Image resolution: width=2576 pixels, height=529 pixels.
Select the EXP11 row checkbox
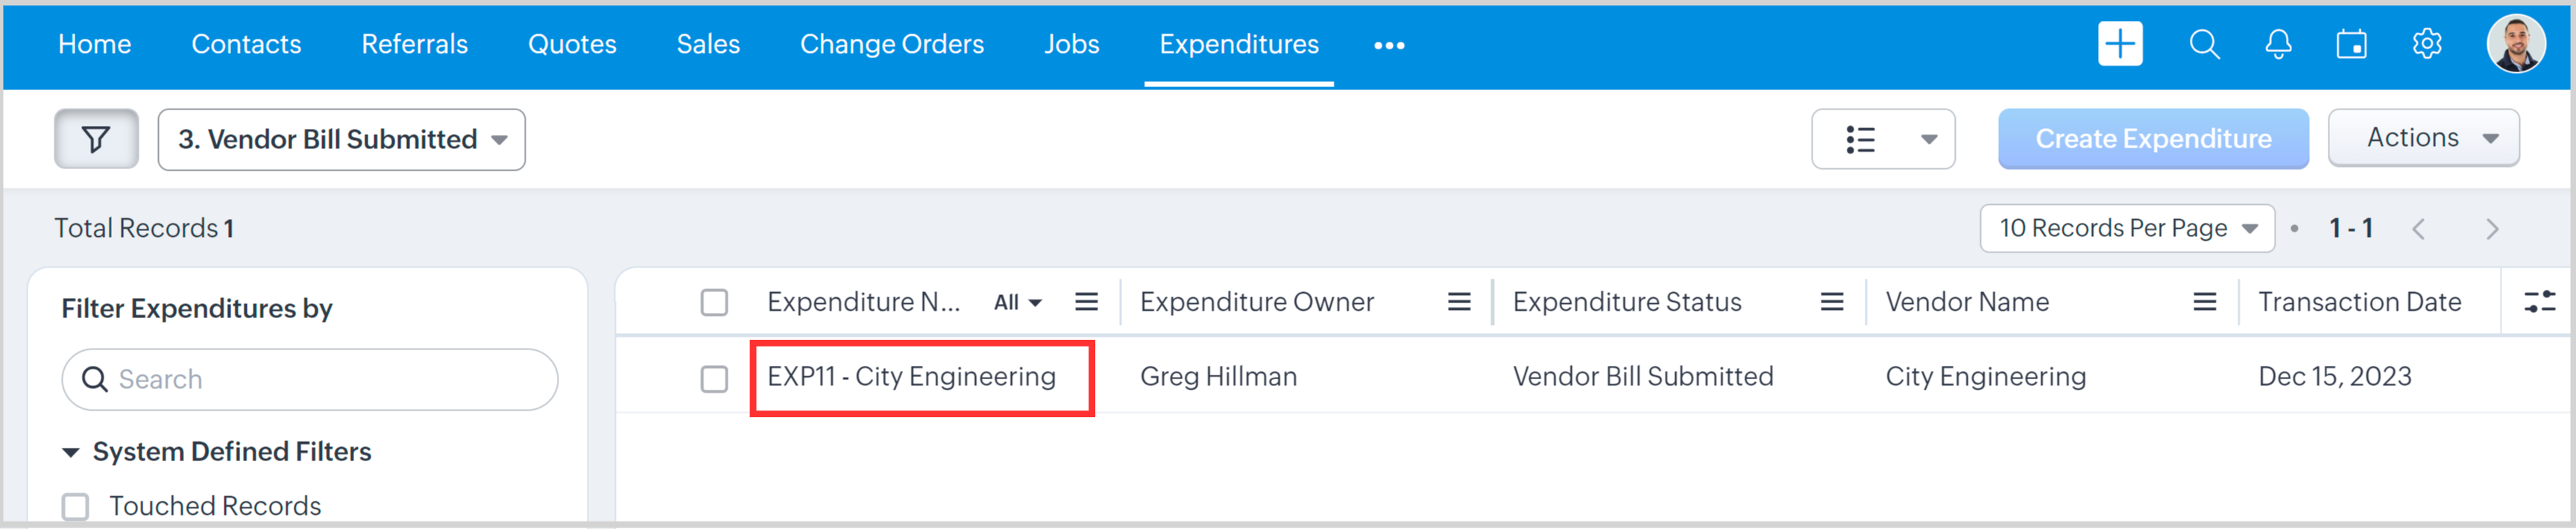714,379
